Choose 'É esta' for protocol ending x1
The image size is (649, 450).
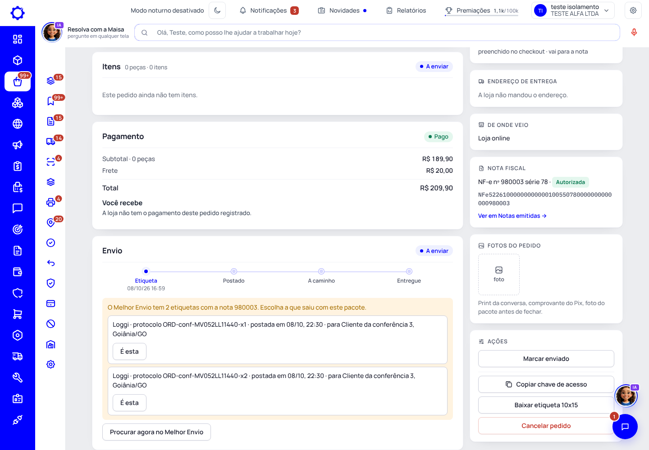coord(129,351)
